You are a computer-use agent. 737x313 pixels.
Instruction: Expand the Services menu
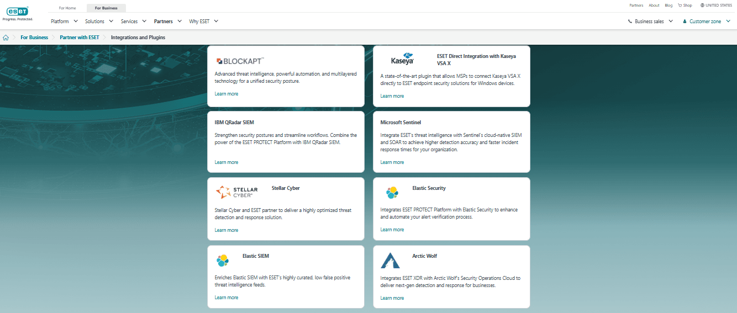point(134,22)
